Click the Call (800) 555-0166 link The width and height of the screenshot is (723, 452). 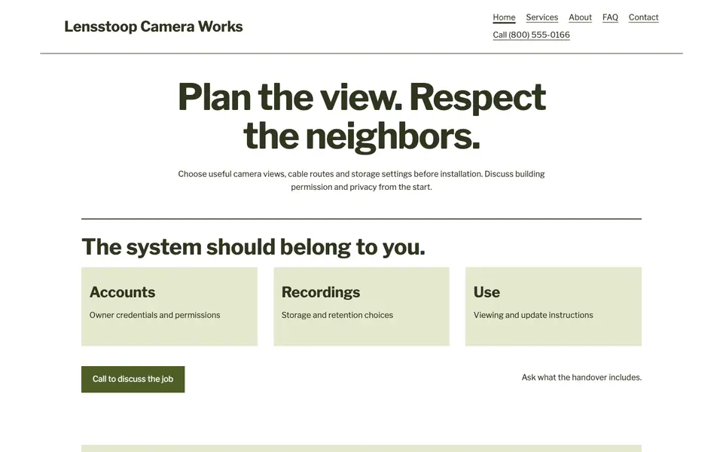coord(531,35)
